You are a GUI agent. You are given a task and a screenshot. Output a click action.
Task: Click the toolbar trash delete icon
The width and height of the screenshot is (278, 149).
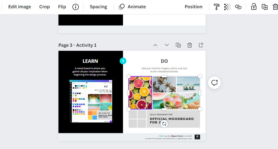tap(275, 7)
